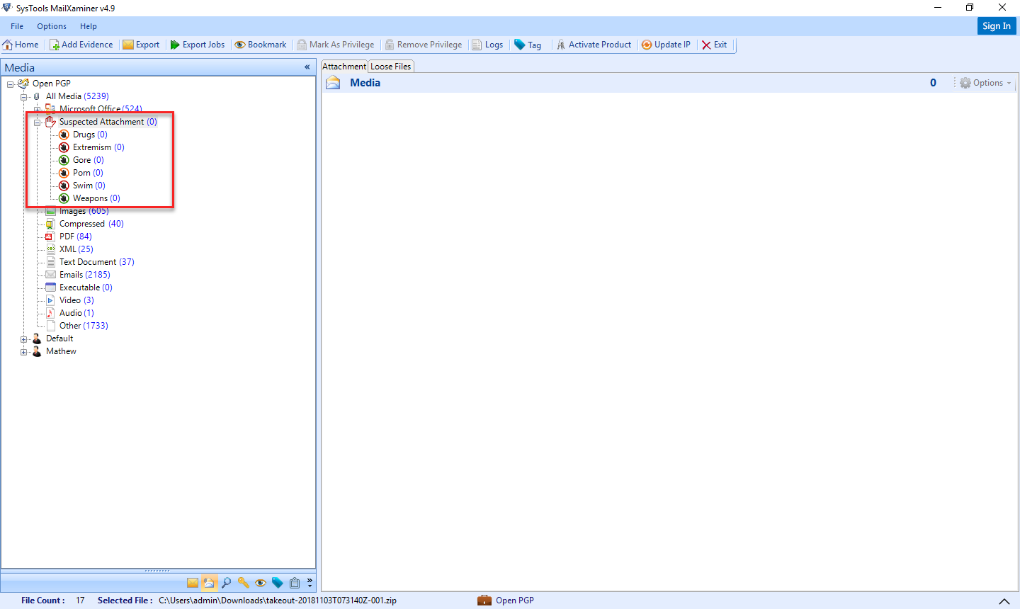
Task: Select the Drugs (0) category
Action: click(x=90, y=135)
